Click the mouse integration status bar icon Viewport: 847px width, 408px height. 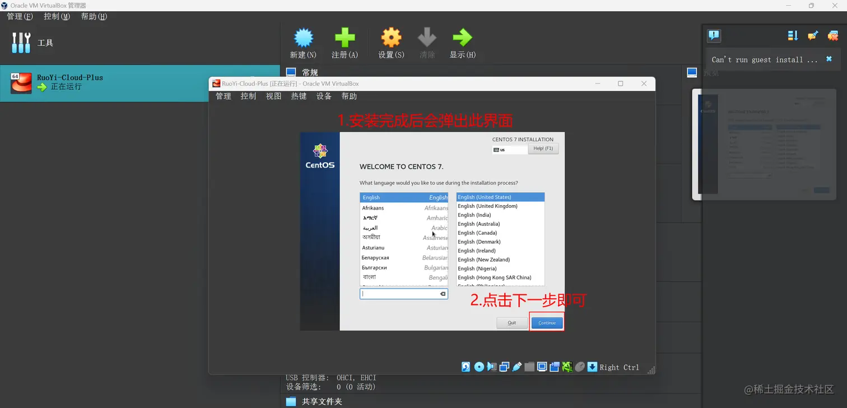click(x=580, y=367)
